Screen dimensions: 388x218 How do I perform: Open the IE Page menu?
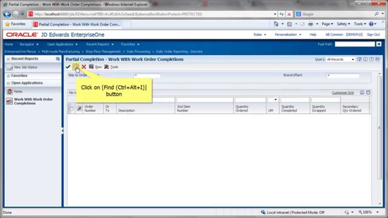coord(327,24)
